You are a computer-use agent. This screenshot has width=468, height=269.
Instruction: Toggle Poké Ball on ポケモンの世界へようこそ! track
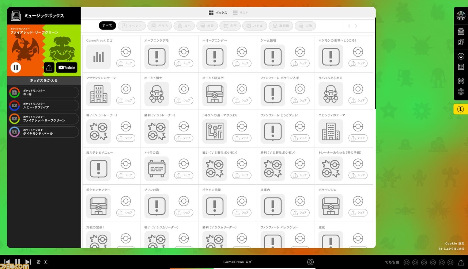pyautogui.click(x=358, y=51)
